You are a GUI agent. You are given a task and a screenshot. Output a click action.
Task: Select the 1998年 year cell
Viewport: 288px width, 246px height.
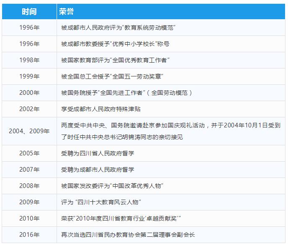tap(29, 60)
